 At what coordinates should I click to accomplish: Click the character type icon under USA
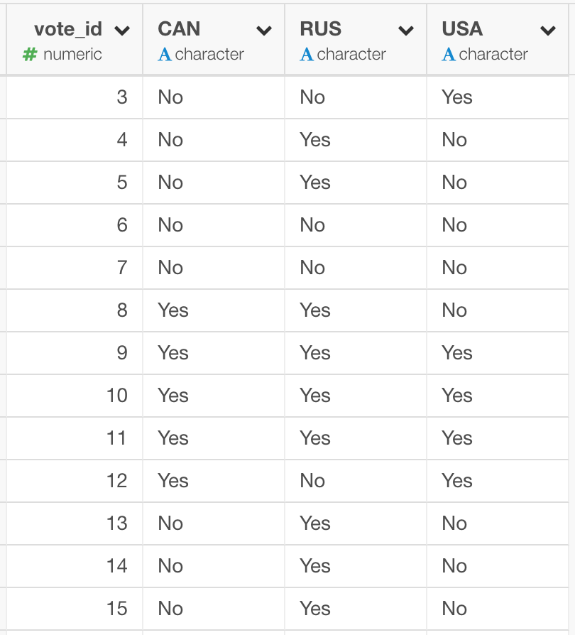[x=449, y=54]
